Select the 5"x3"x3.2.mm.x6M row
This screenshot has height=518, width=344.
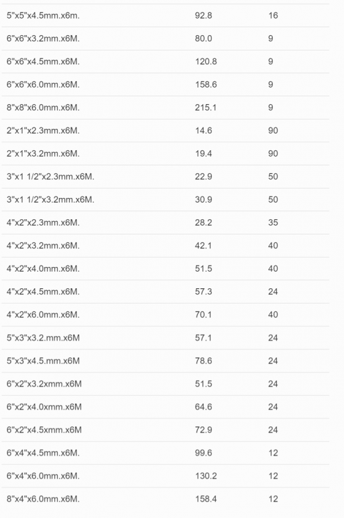point(165,338)
